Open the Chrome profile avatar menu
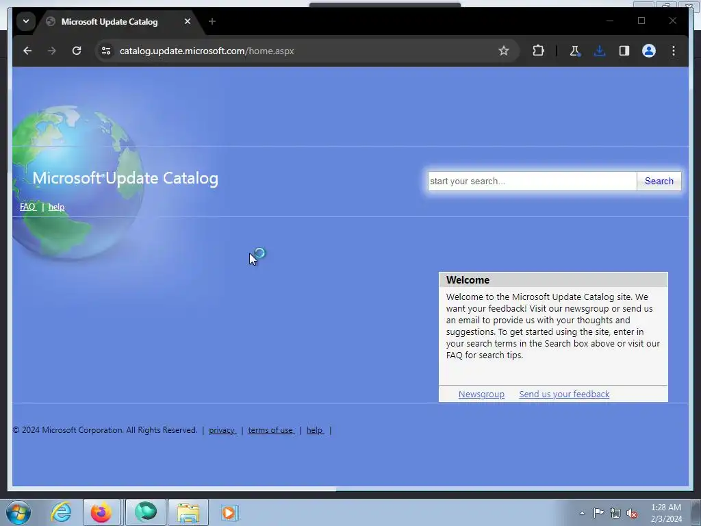The width and height of the screenshot is (701, 526). pos(649,51)
